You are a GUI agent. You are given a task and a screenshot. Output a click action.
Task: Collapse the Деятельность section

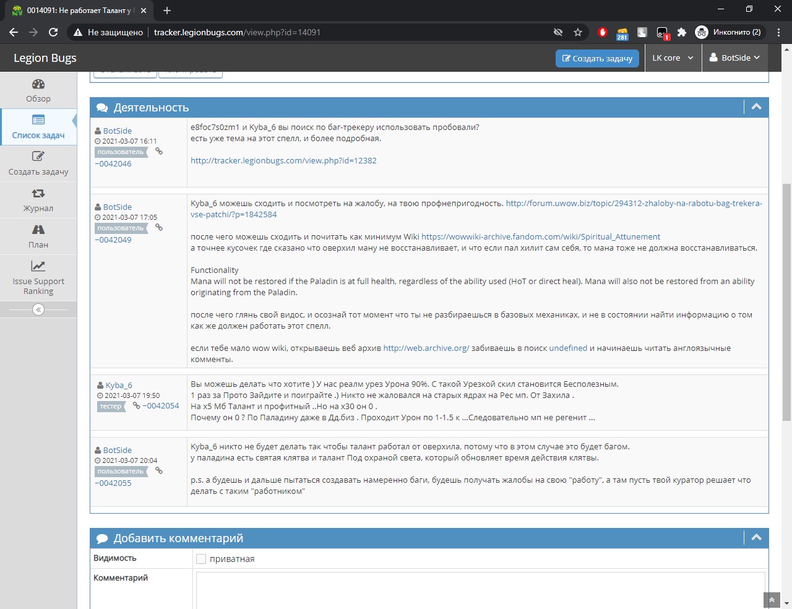[x=756, y=107]
